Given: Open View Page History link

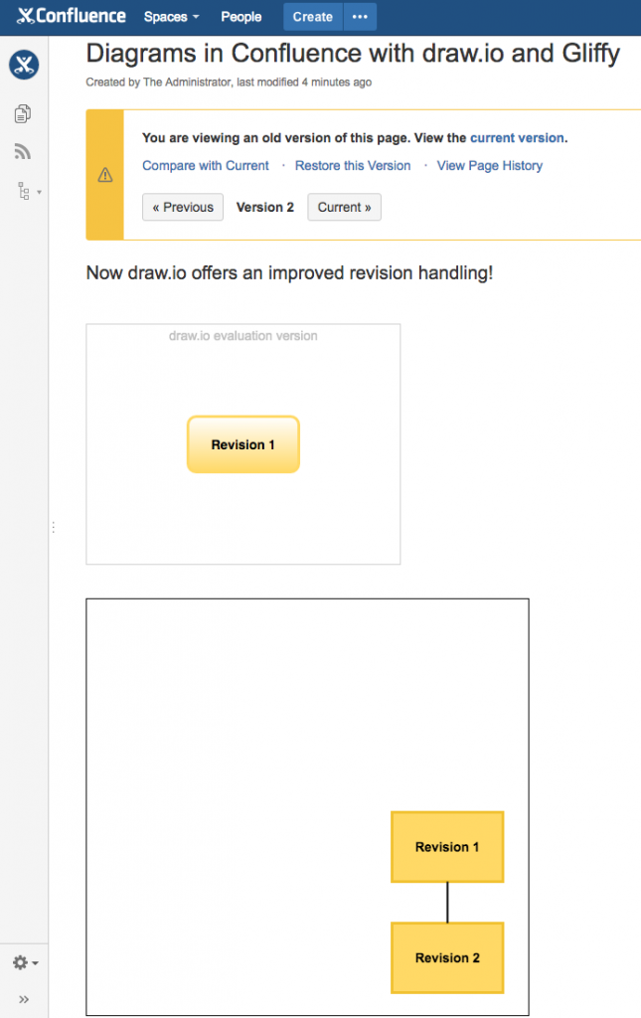Looking at the screenshot, I should [490, 166].
